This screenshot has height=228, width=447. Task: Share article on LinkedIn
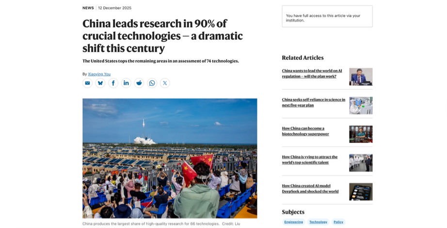click(x=126, y=83)
